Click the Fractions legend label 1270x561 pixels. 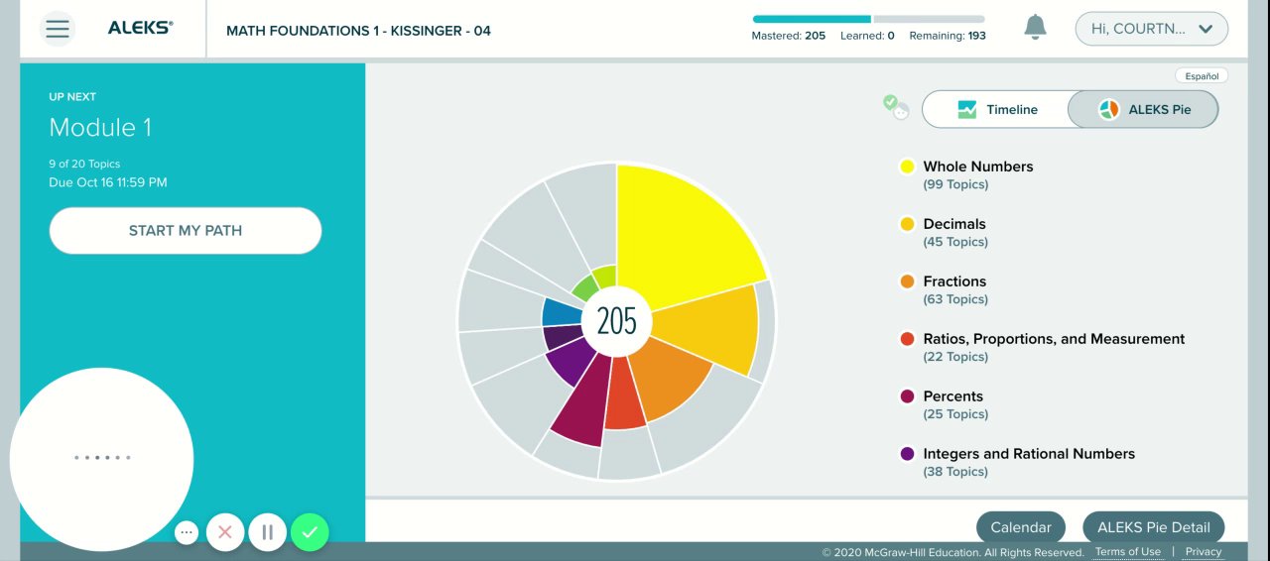coord(954,281)
